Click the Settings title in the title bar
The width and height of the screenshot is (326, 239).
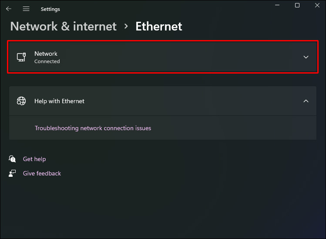50,9
